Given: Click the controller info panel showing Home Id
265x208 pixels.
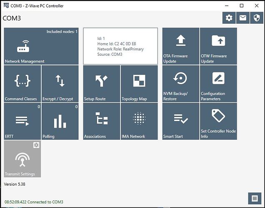Looking at the screenshot, I should click(120, 46).
